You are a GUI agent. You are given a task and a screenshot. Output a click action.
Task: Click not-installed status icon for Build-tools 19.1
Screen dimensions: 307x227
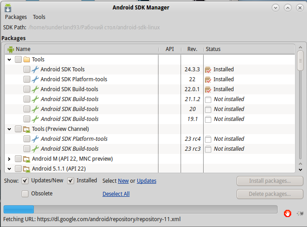pos(208,119)
